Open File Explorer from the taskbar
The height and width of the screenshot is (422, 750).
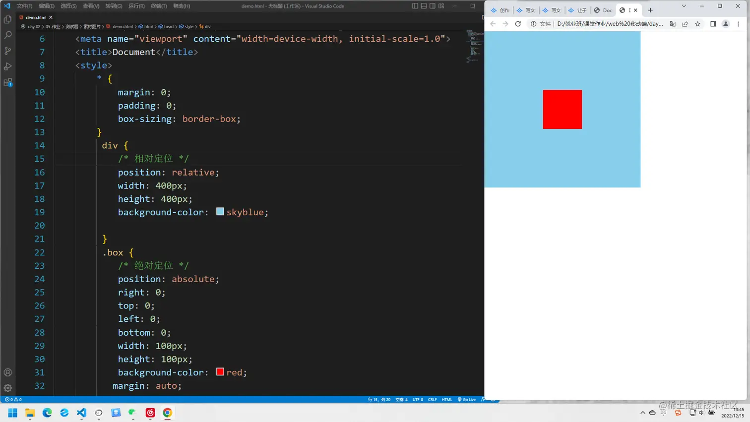click(30, 413)
